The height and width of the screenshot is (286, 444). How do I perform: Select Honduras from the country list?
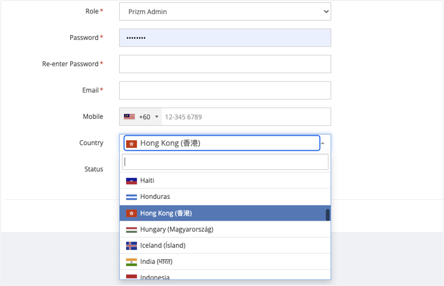pyautogui.click(x=225, y=197)
